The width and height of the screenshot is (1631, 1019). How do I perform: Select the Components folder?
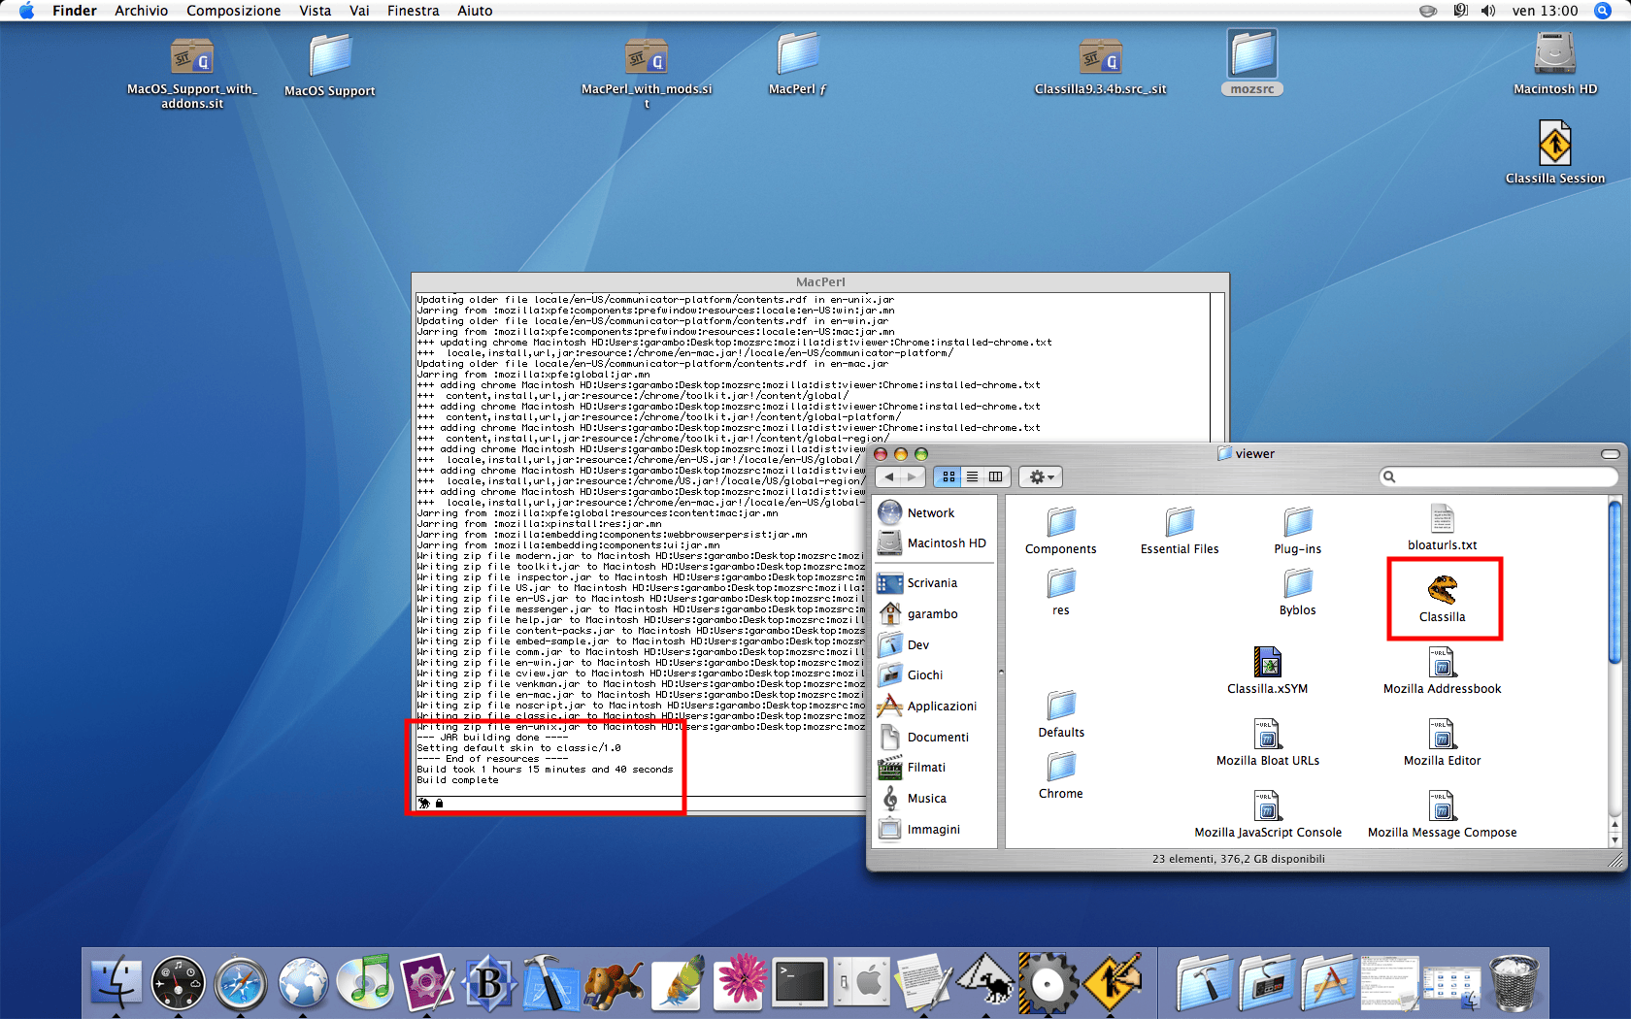click(x=1061, y=530)
